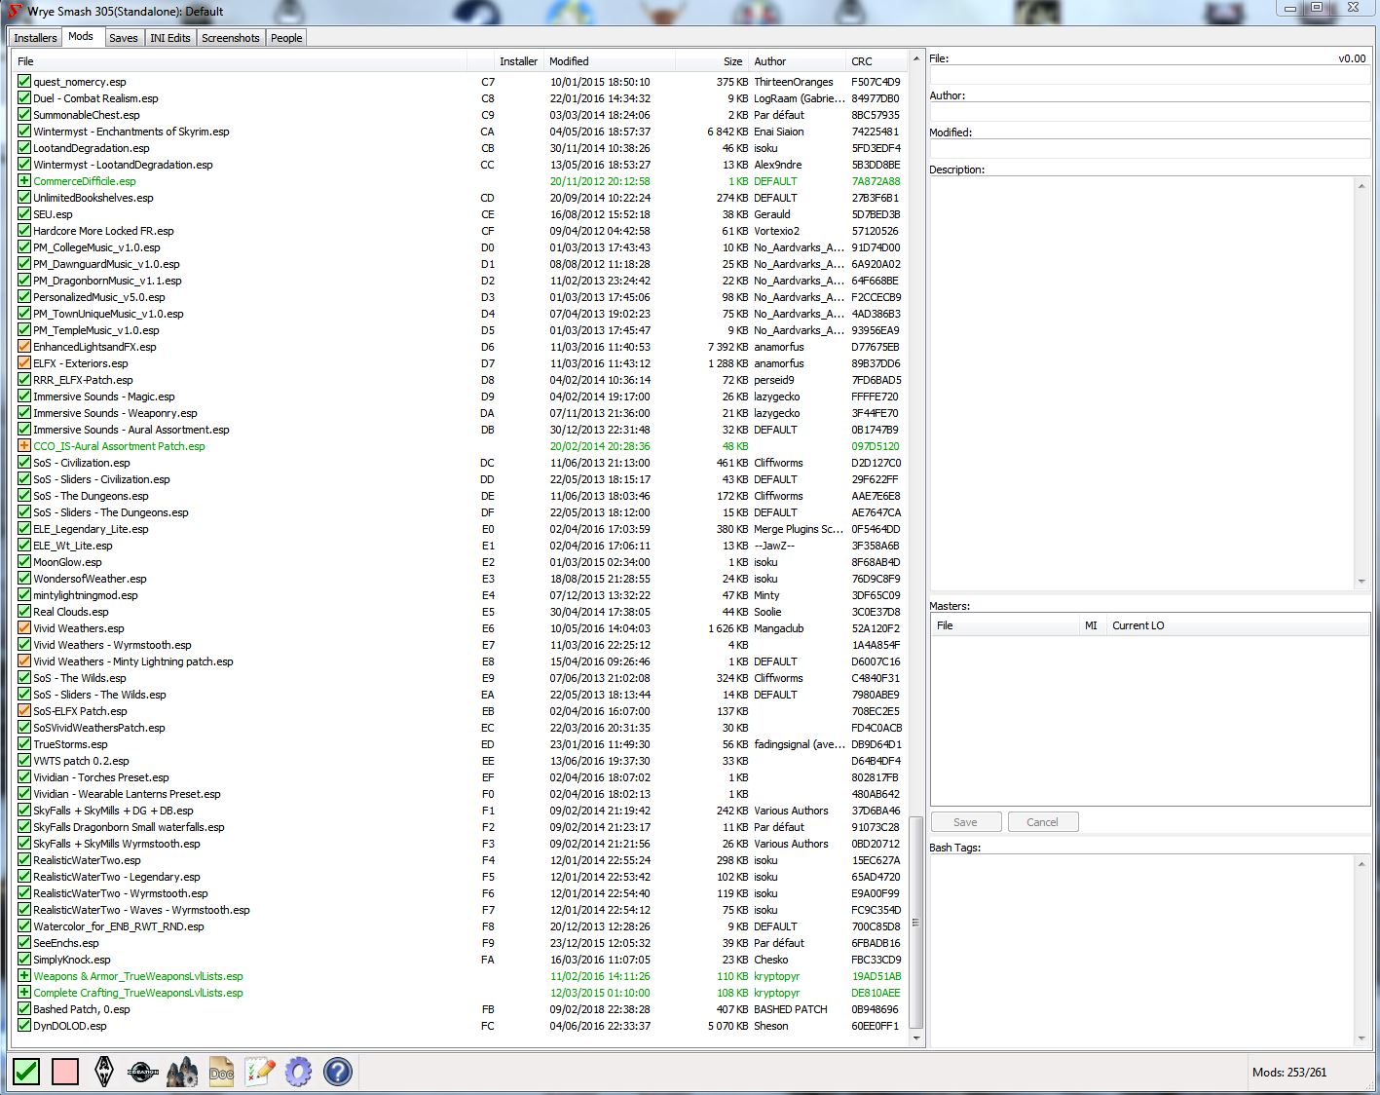
Task: Toggle the Vivid Weathers.esp checkbox
Action: tap(24, 628)
